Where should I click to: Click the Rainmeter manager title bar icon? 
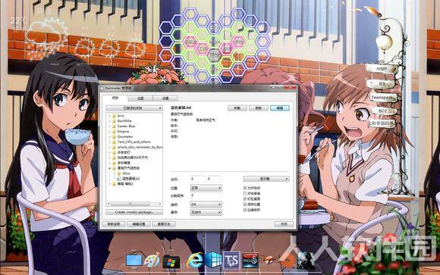point(102,88)
